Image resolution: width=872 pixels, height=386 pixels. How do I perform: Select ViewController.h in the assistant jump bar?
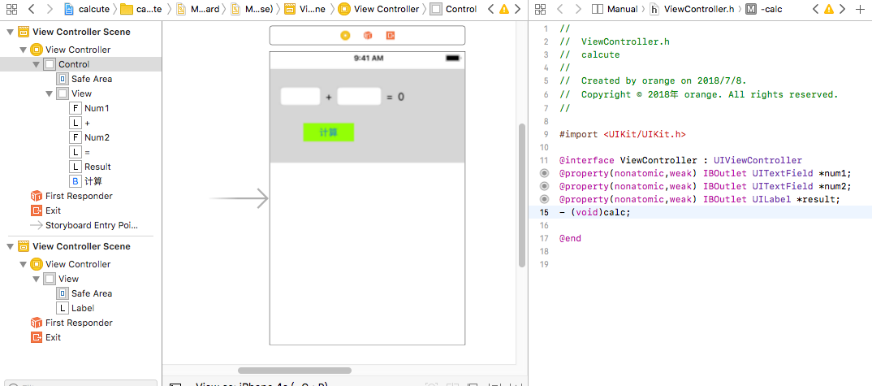pyautogui.click(x=692, y=9)
